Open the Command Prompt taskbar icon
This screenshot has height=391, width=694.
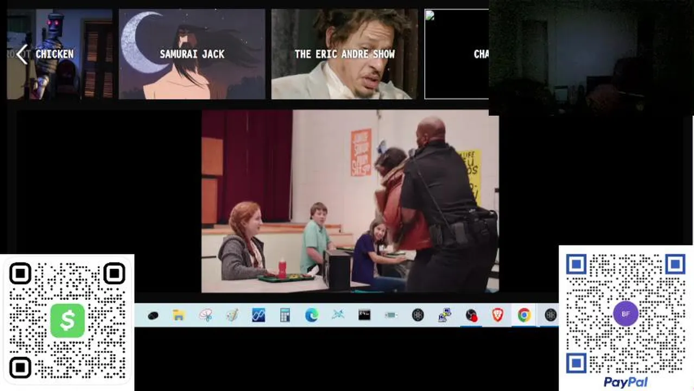tap(364, 315)
